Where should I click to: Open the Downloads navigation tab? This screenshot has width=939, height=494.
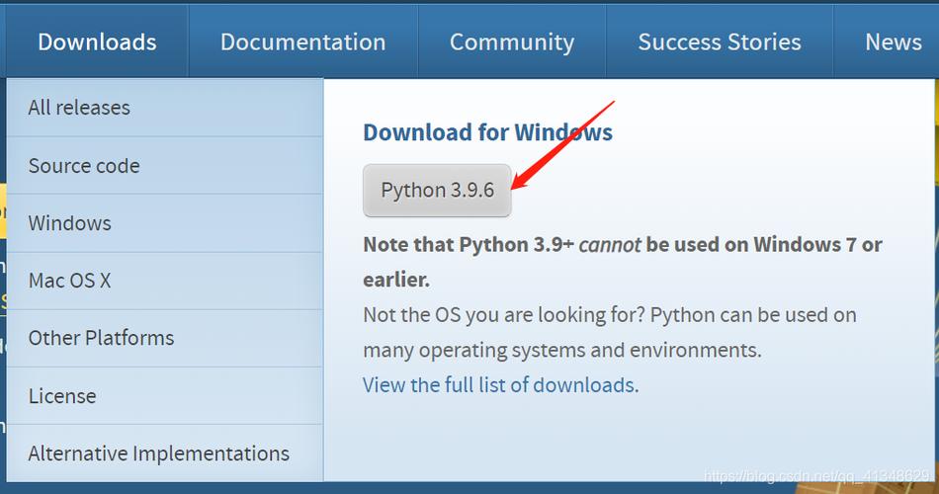(97, 41)
